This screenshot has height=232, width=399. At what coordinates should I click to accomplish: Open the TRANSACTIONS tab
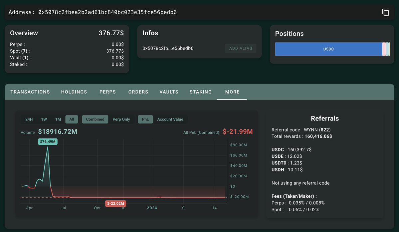30,92
